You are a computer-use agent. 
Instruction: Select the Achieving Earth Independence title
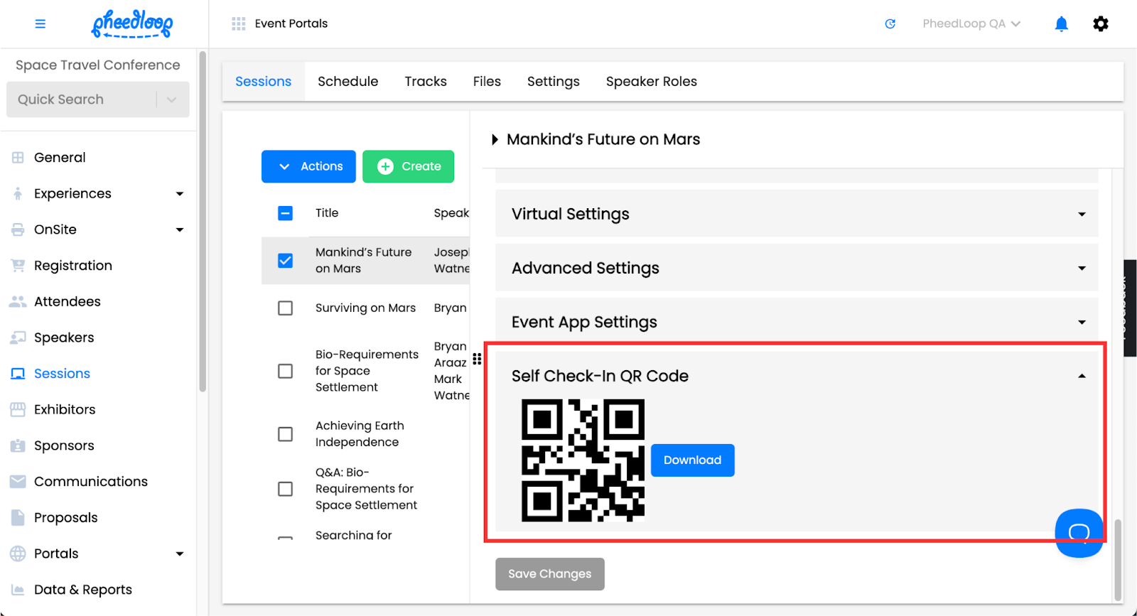[x=360, y=434]
